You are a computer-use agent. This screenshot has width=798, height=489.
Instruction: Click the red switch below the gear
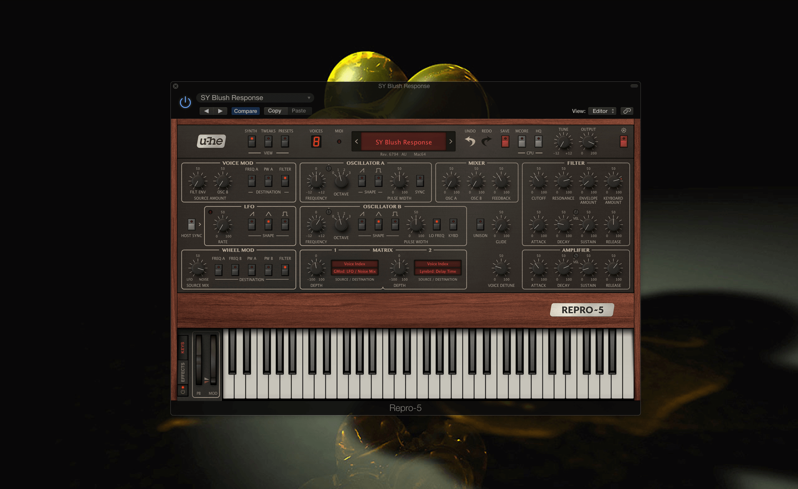(623, 142)
